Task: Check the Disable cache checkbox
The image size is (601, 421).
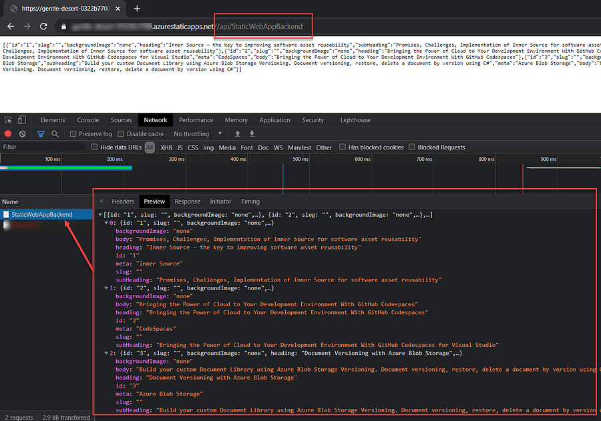Action: (x=122, y=134)
